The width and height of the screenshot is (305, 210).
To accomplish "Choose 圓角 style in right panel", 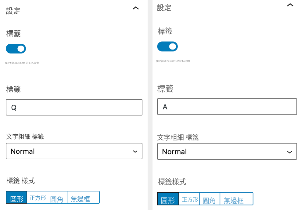I will click(x=210, y=199).
